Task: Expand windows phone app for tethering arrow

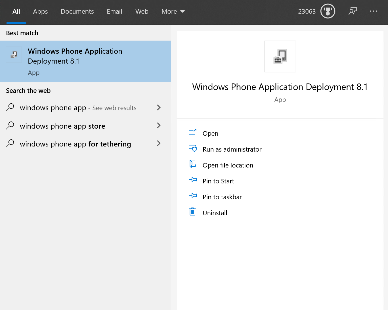Action: tap(159, 143)
